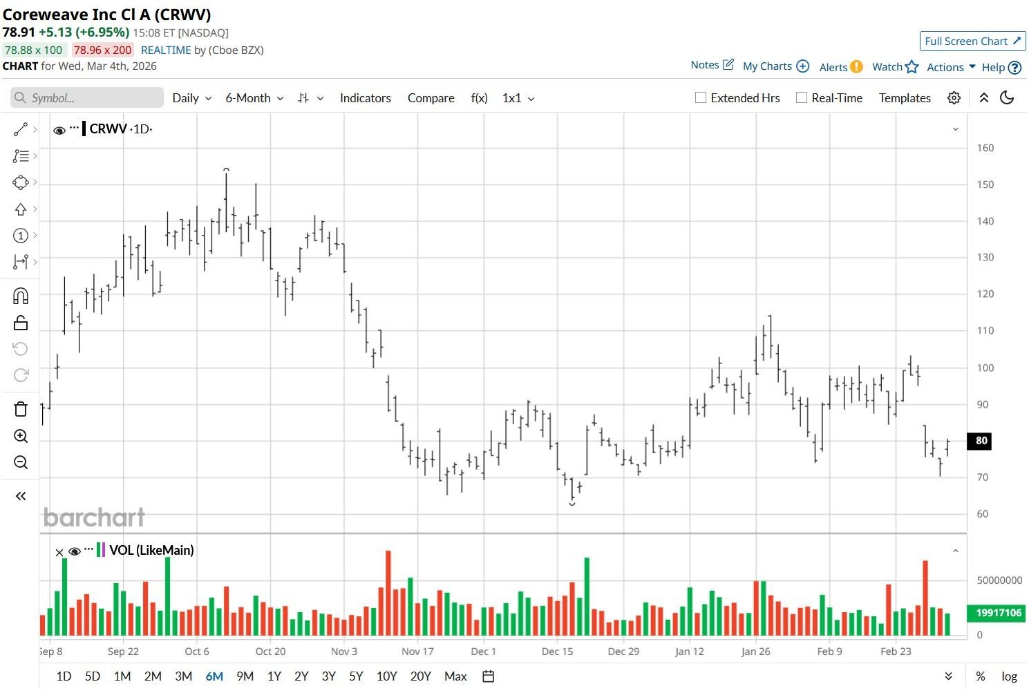1029x693 pixels.
Task: Open Help
Action: click(x=1001, y=67)
